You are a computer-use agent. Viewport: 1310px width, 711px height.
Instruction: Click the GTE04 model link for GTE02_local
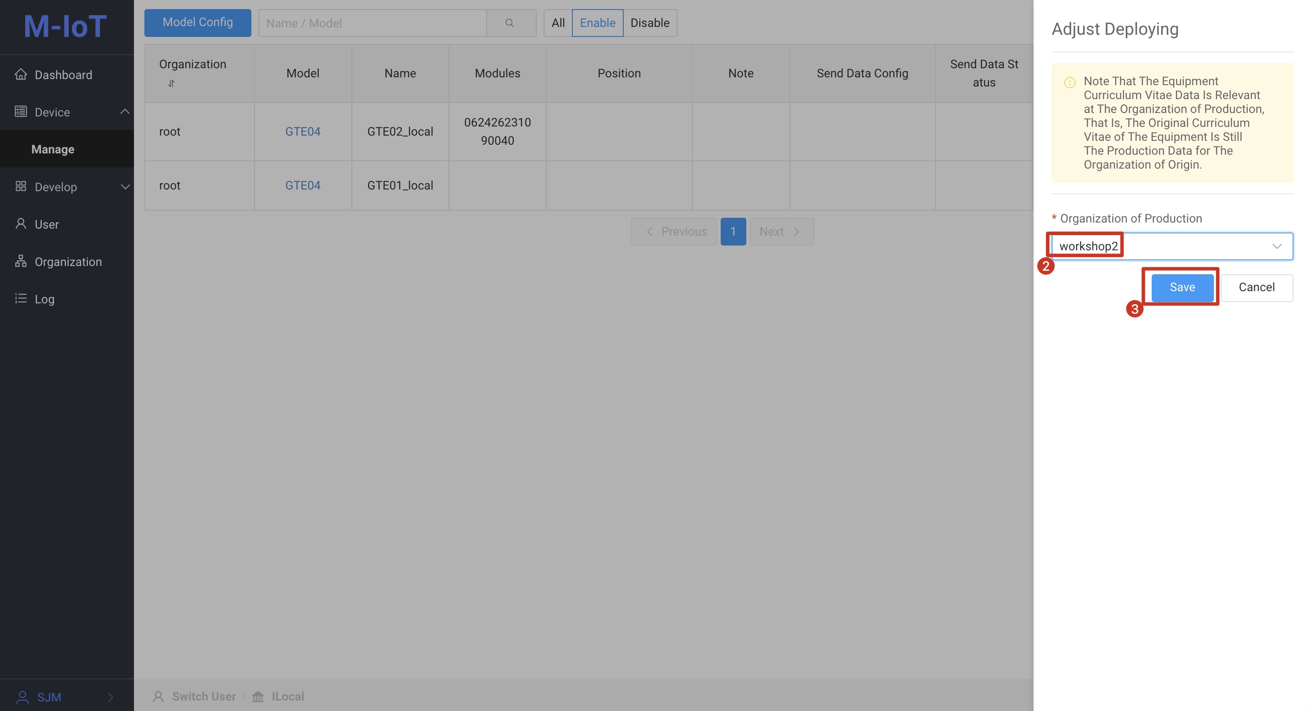tap(302, 130)
